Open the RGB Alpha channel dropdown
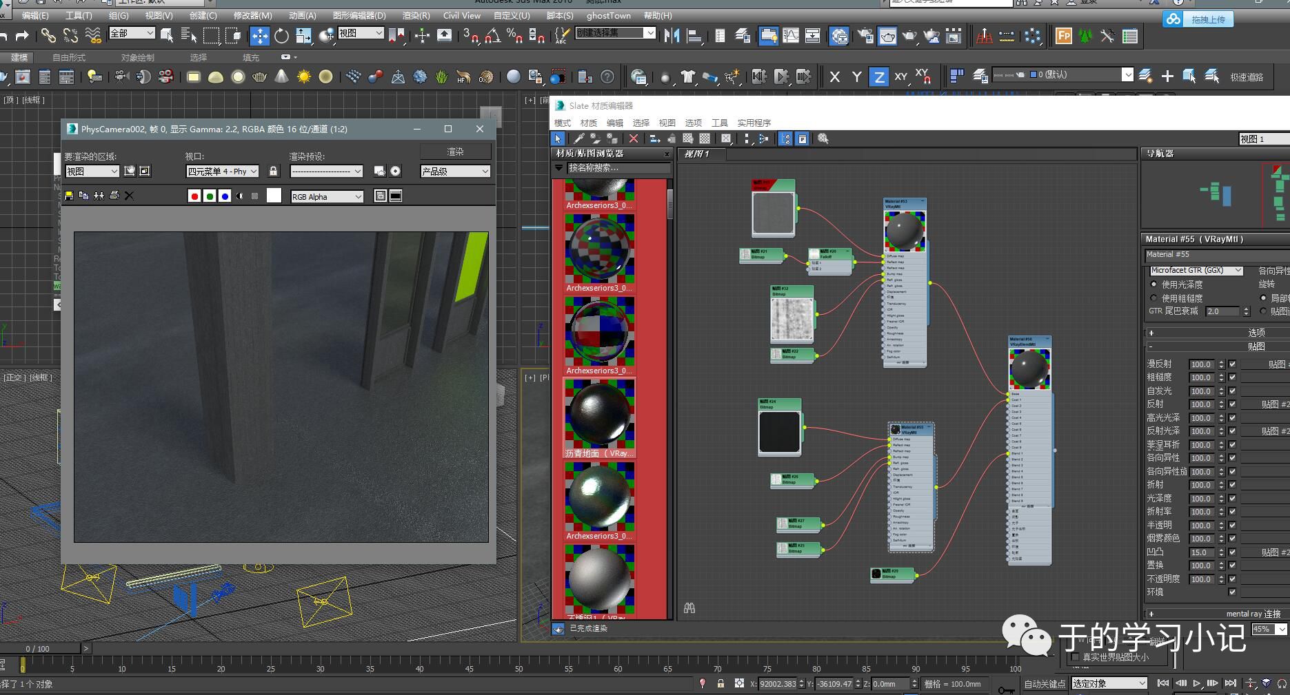The width and height of the screenshot is (1290, 695). (327, 196)
